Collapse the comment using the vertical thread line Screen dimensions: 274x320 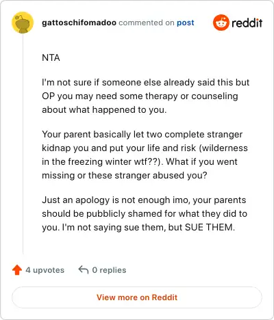23,144
